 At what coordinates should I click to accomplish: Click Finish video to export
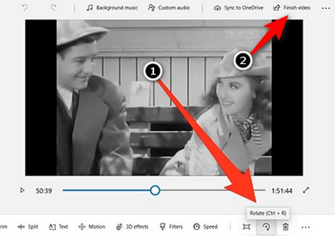tap(292, 8)
